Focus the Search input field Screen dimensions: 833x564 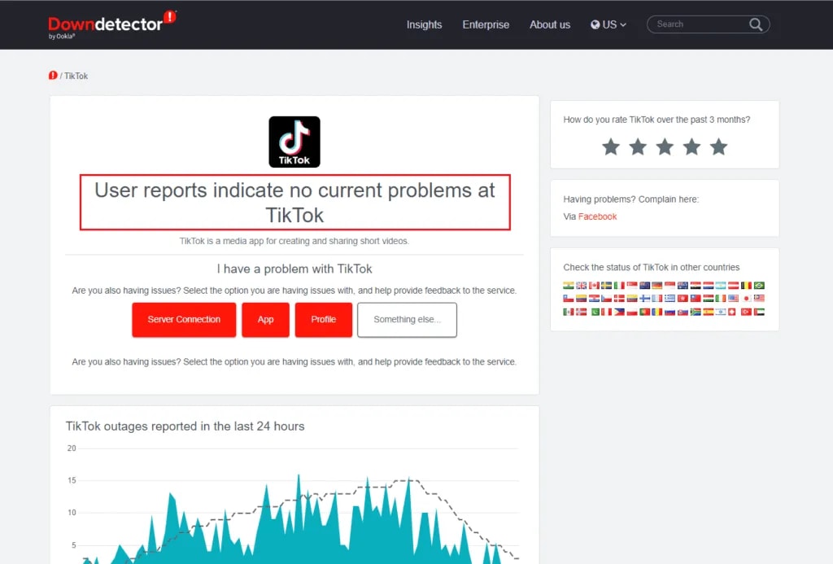tap(700, 24)
